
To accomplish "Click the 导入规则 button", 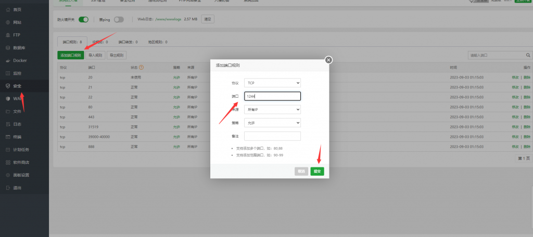I will coord(95,55).
